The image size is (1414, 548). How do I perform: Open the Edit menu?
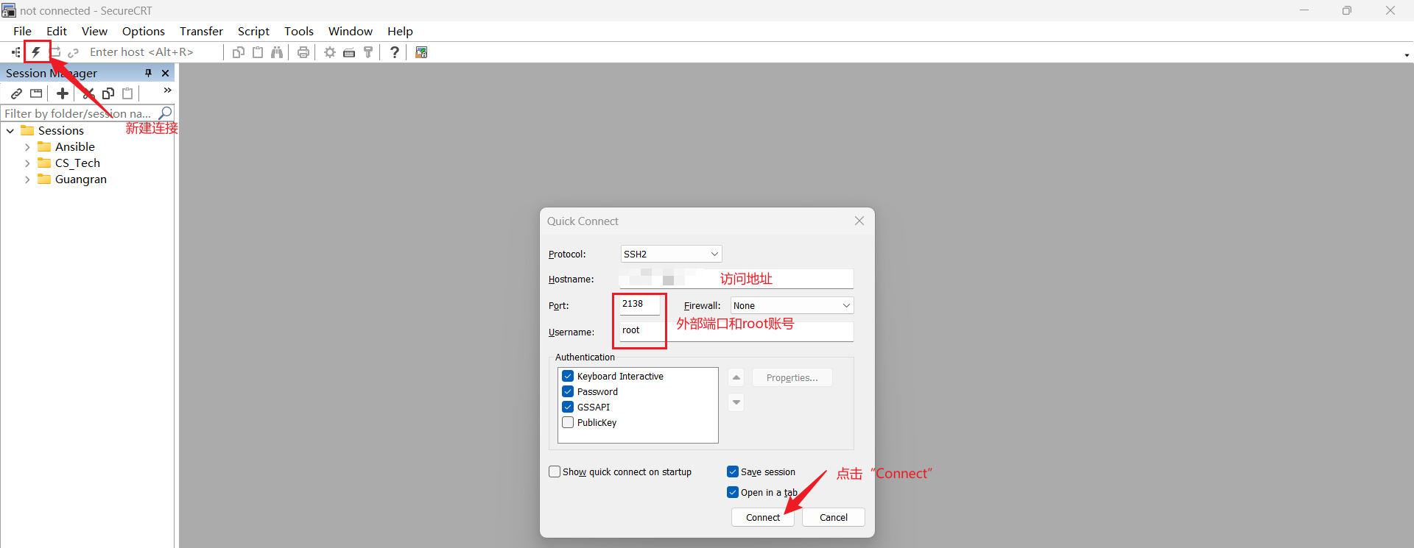[57, 31]
